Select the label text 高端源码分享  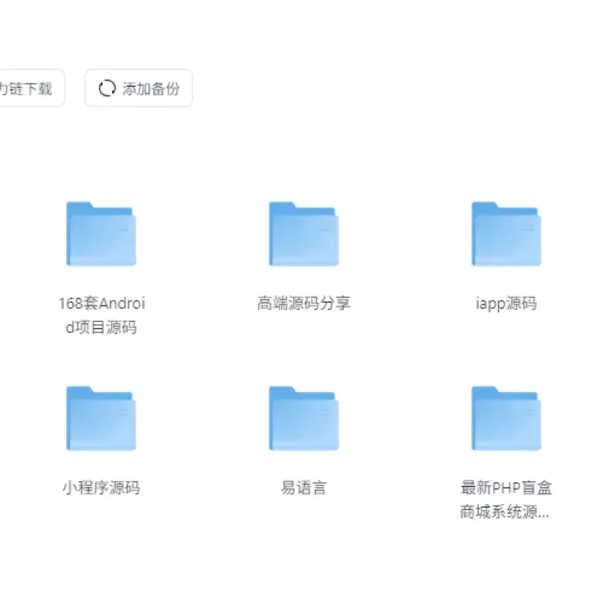click(304, 303)
